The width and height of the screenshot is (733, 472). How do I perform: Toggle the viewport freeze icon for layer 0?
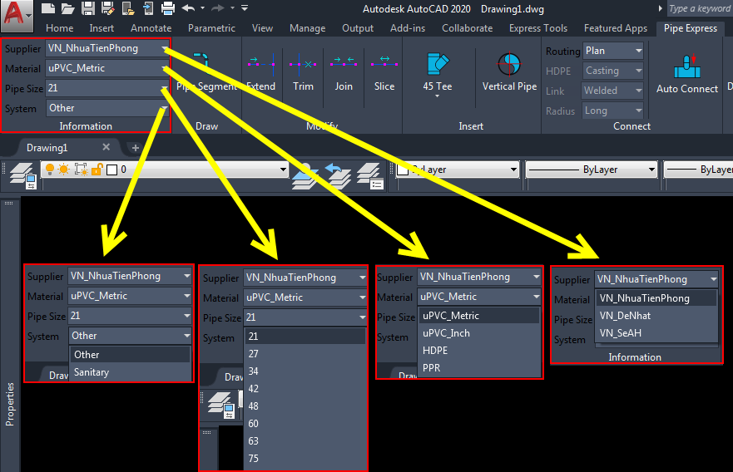coord(81,169)
